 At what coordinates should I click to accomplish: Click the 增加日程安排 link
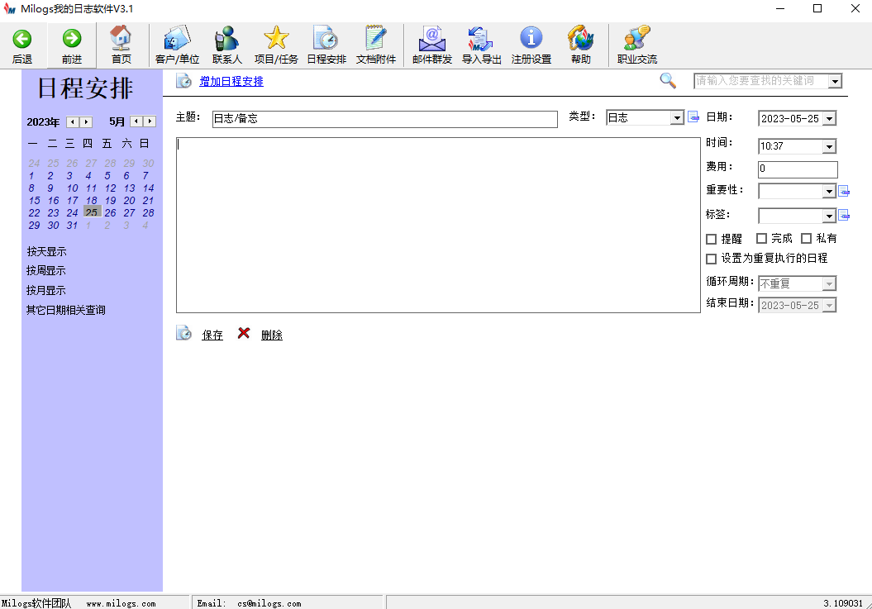pyautogui.click(x=231, y=81)
